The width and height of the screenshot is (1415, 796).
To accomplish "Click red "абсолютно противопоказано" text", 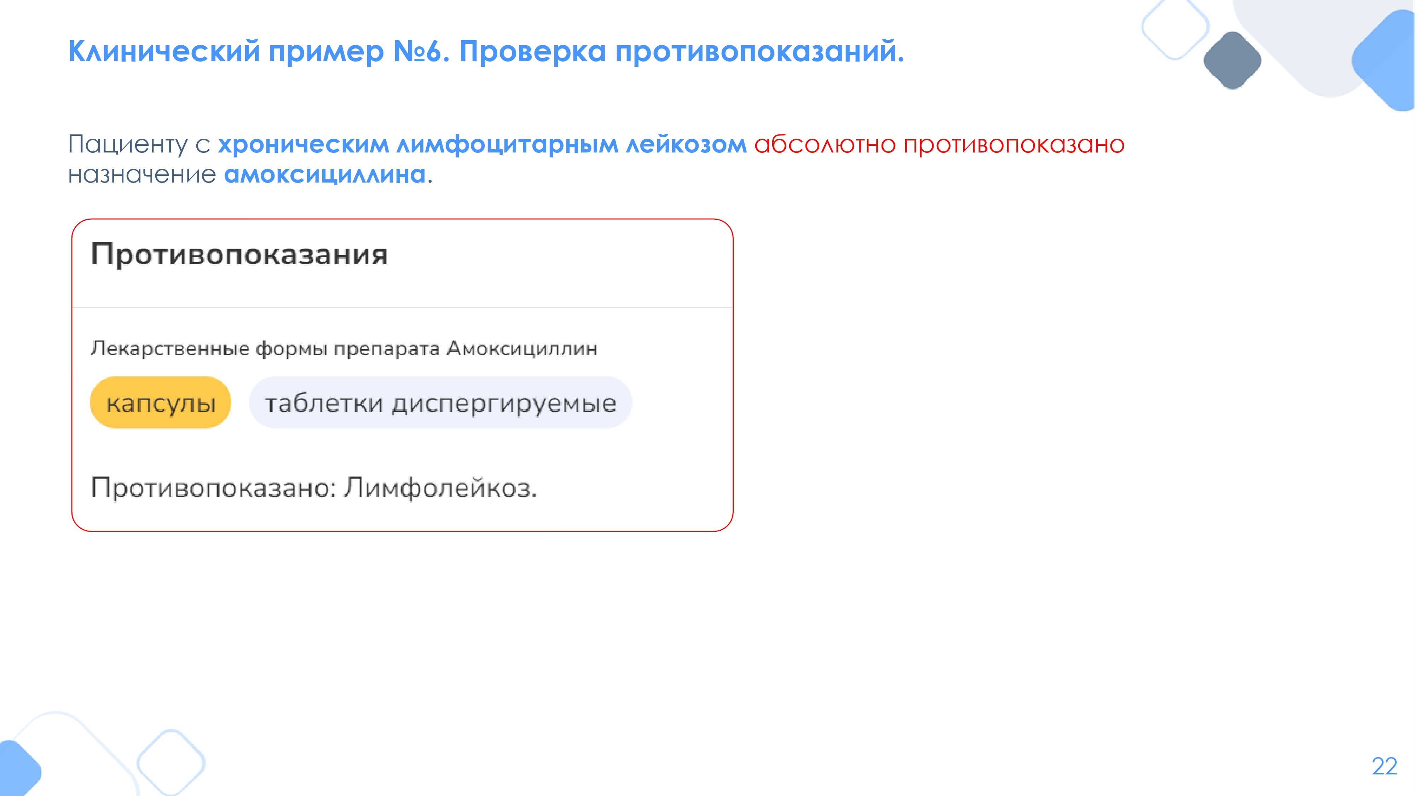I will coord(939,144).
